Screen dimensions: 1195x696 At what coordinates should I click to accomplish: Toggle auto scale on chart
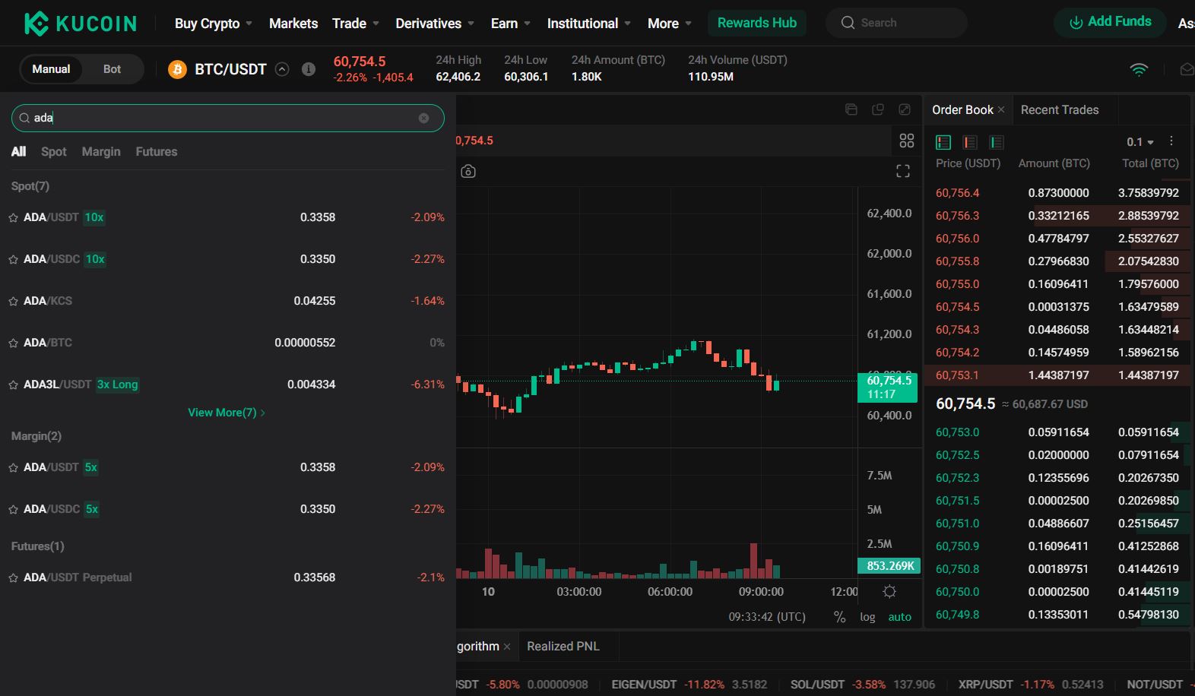[900, 617]
